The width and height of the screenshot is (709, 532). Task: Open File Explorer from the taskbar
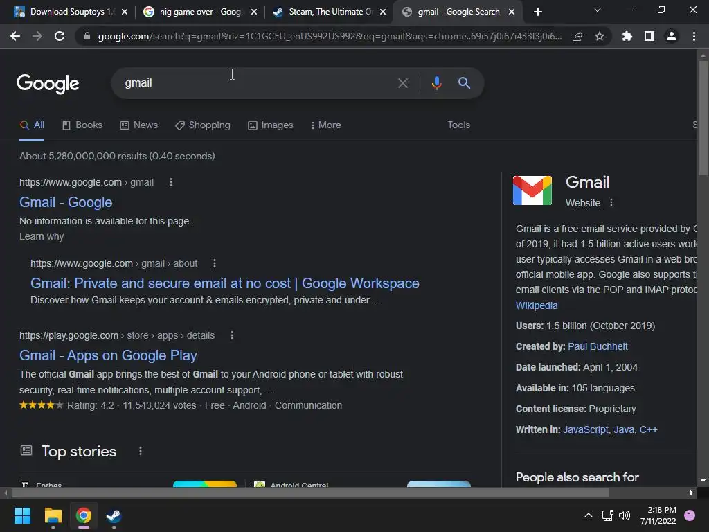pyautogui.click(x=53, y=515)
